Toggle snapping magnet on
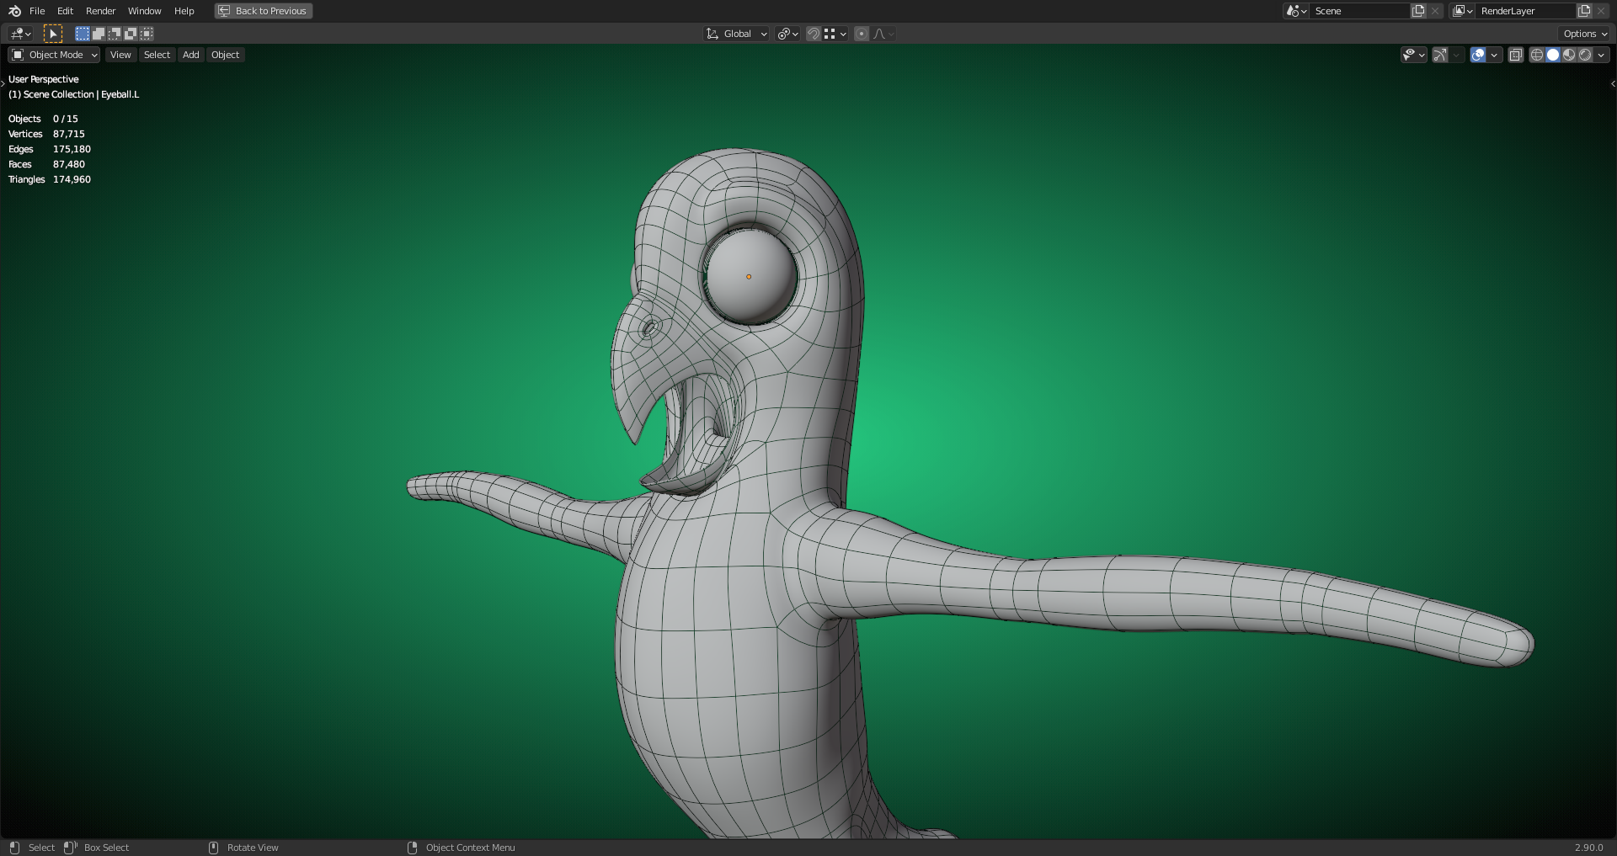The image size is (1617, 856). 814,34
